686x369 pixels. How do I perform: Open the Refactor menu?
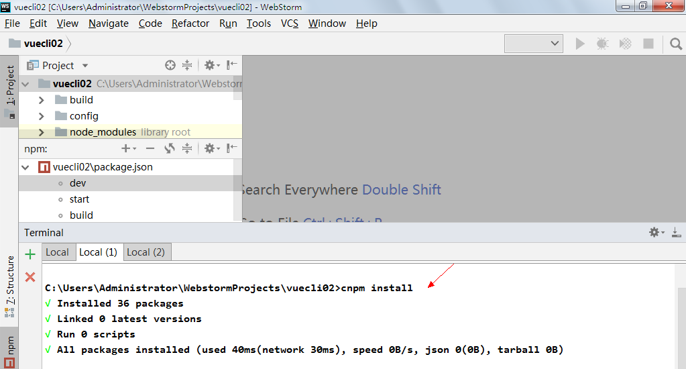(190, 23)
